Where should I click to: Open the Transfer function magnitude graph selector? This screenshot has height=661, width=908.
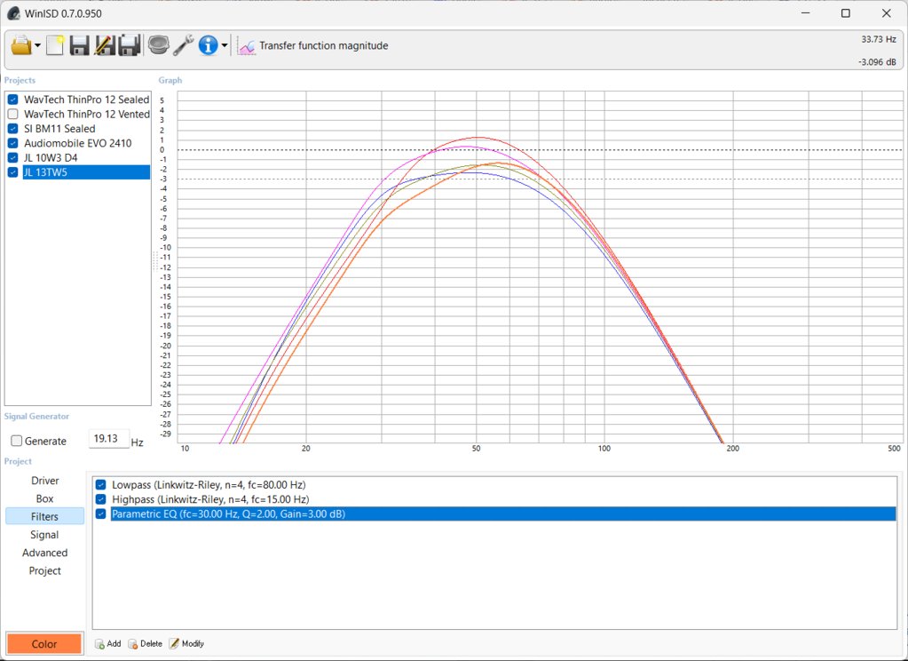[x=324, y=46]
